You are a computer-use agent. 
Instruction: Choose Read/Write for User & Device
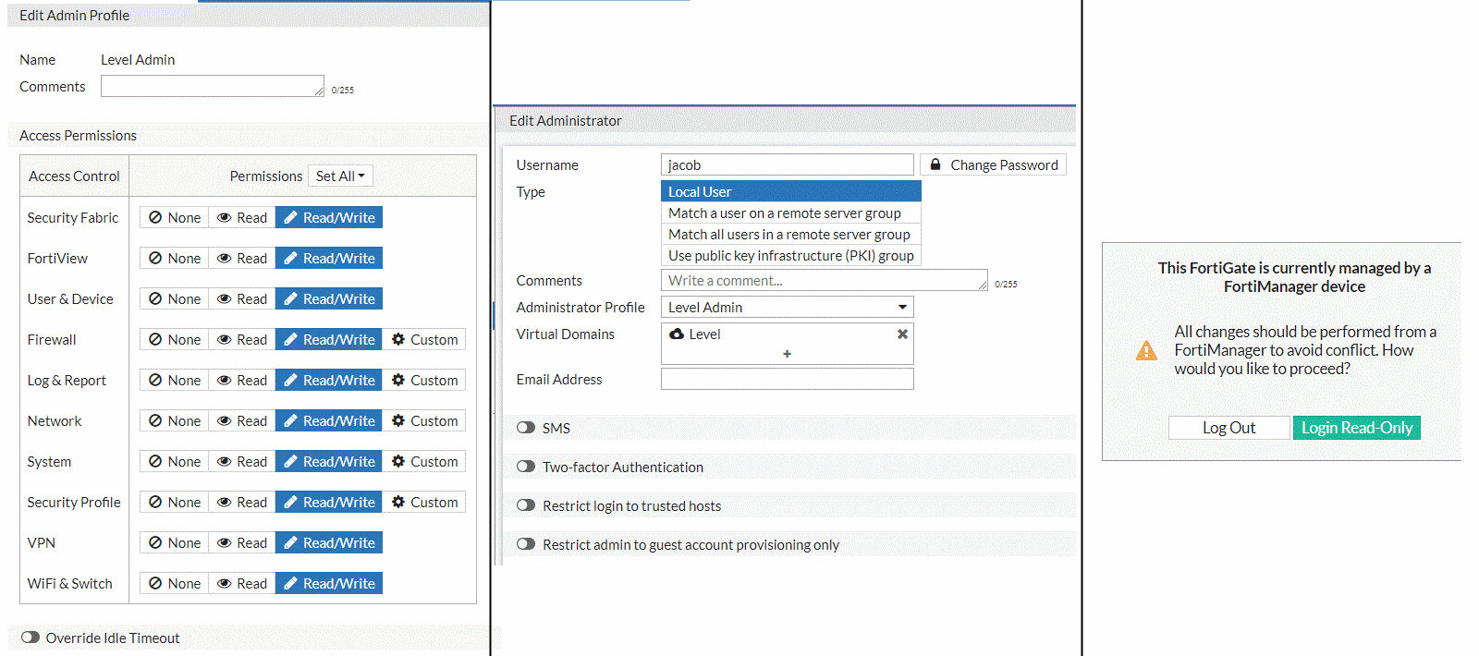point(329,298)
